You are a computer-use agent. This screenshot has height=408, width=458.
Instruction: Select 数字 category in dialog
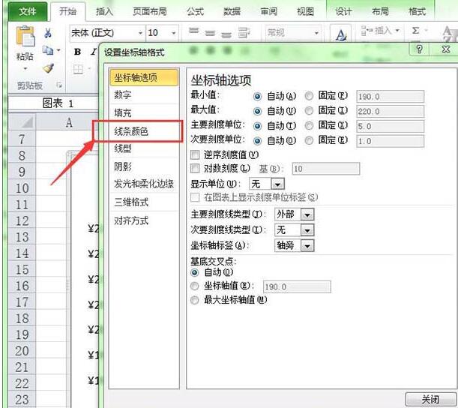click(x=123, y=94)
